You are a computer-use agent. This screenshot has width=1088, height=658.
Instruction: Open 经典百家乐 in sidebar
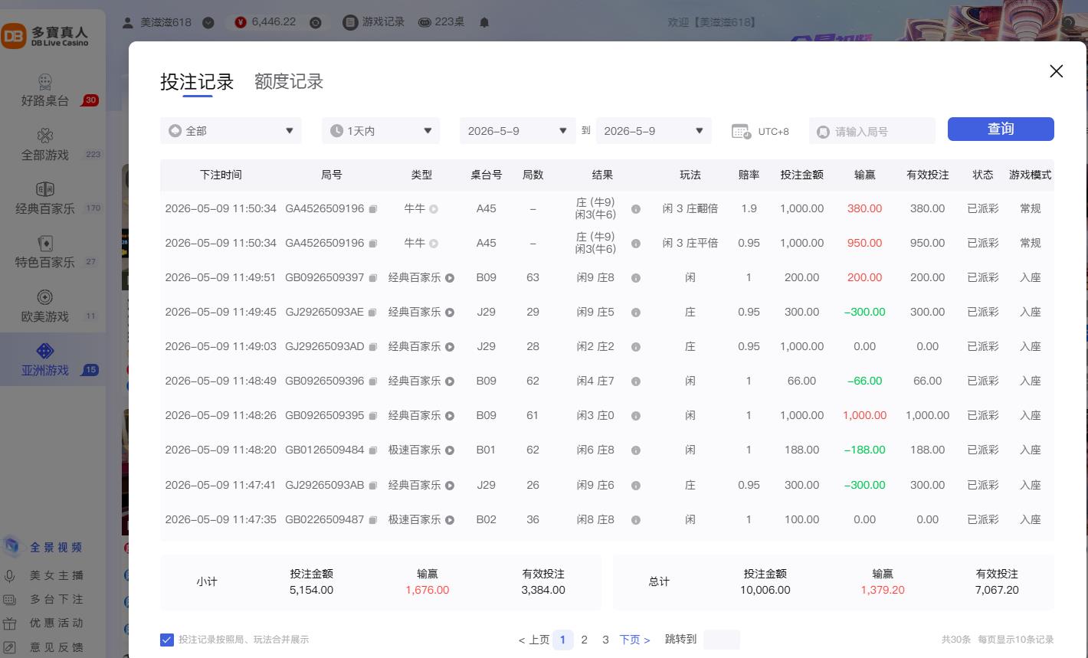coord(54,198)
